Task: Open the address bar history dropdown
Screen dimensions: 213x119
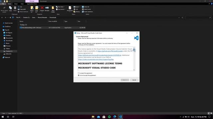Action: click(x=179, y=18)
